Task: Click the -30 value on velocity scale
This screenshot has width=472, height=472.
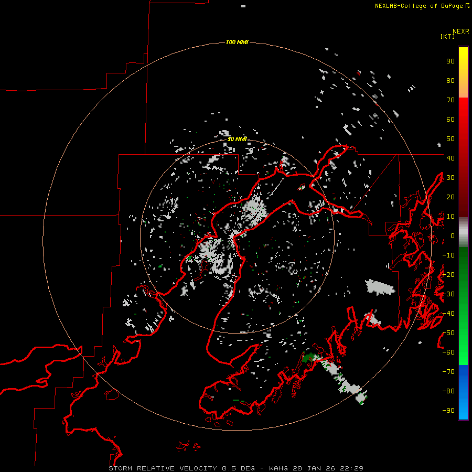Action: point(448,294)
